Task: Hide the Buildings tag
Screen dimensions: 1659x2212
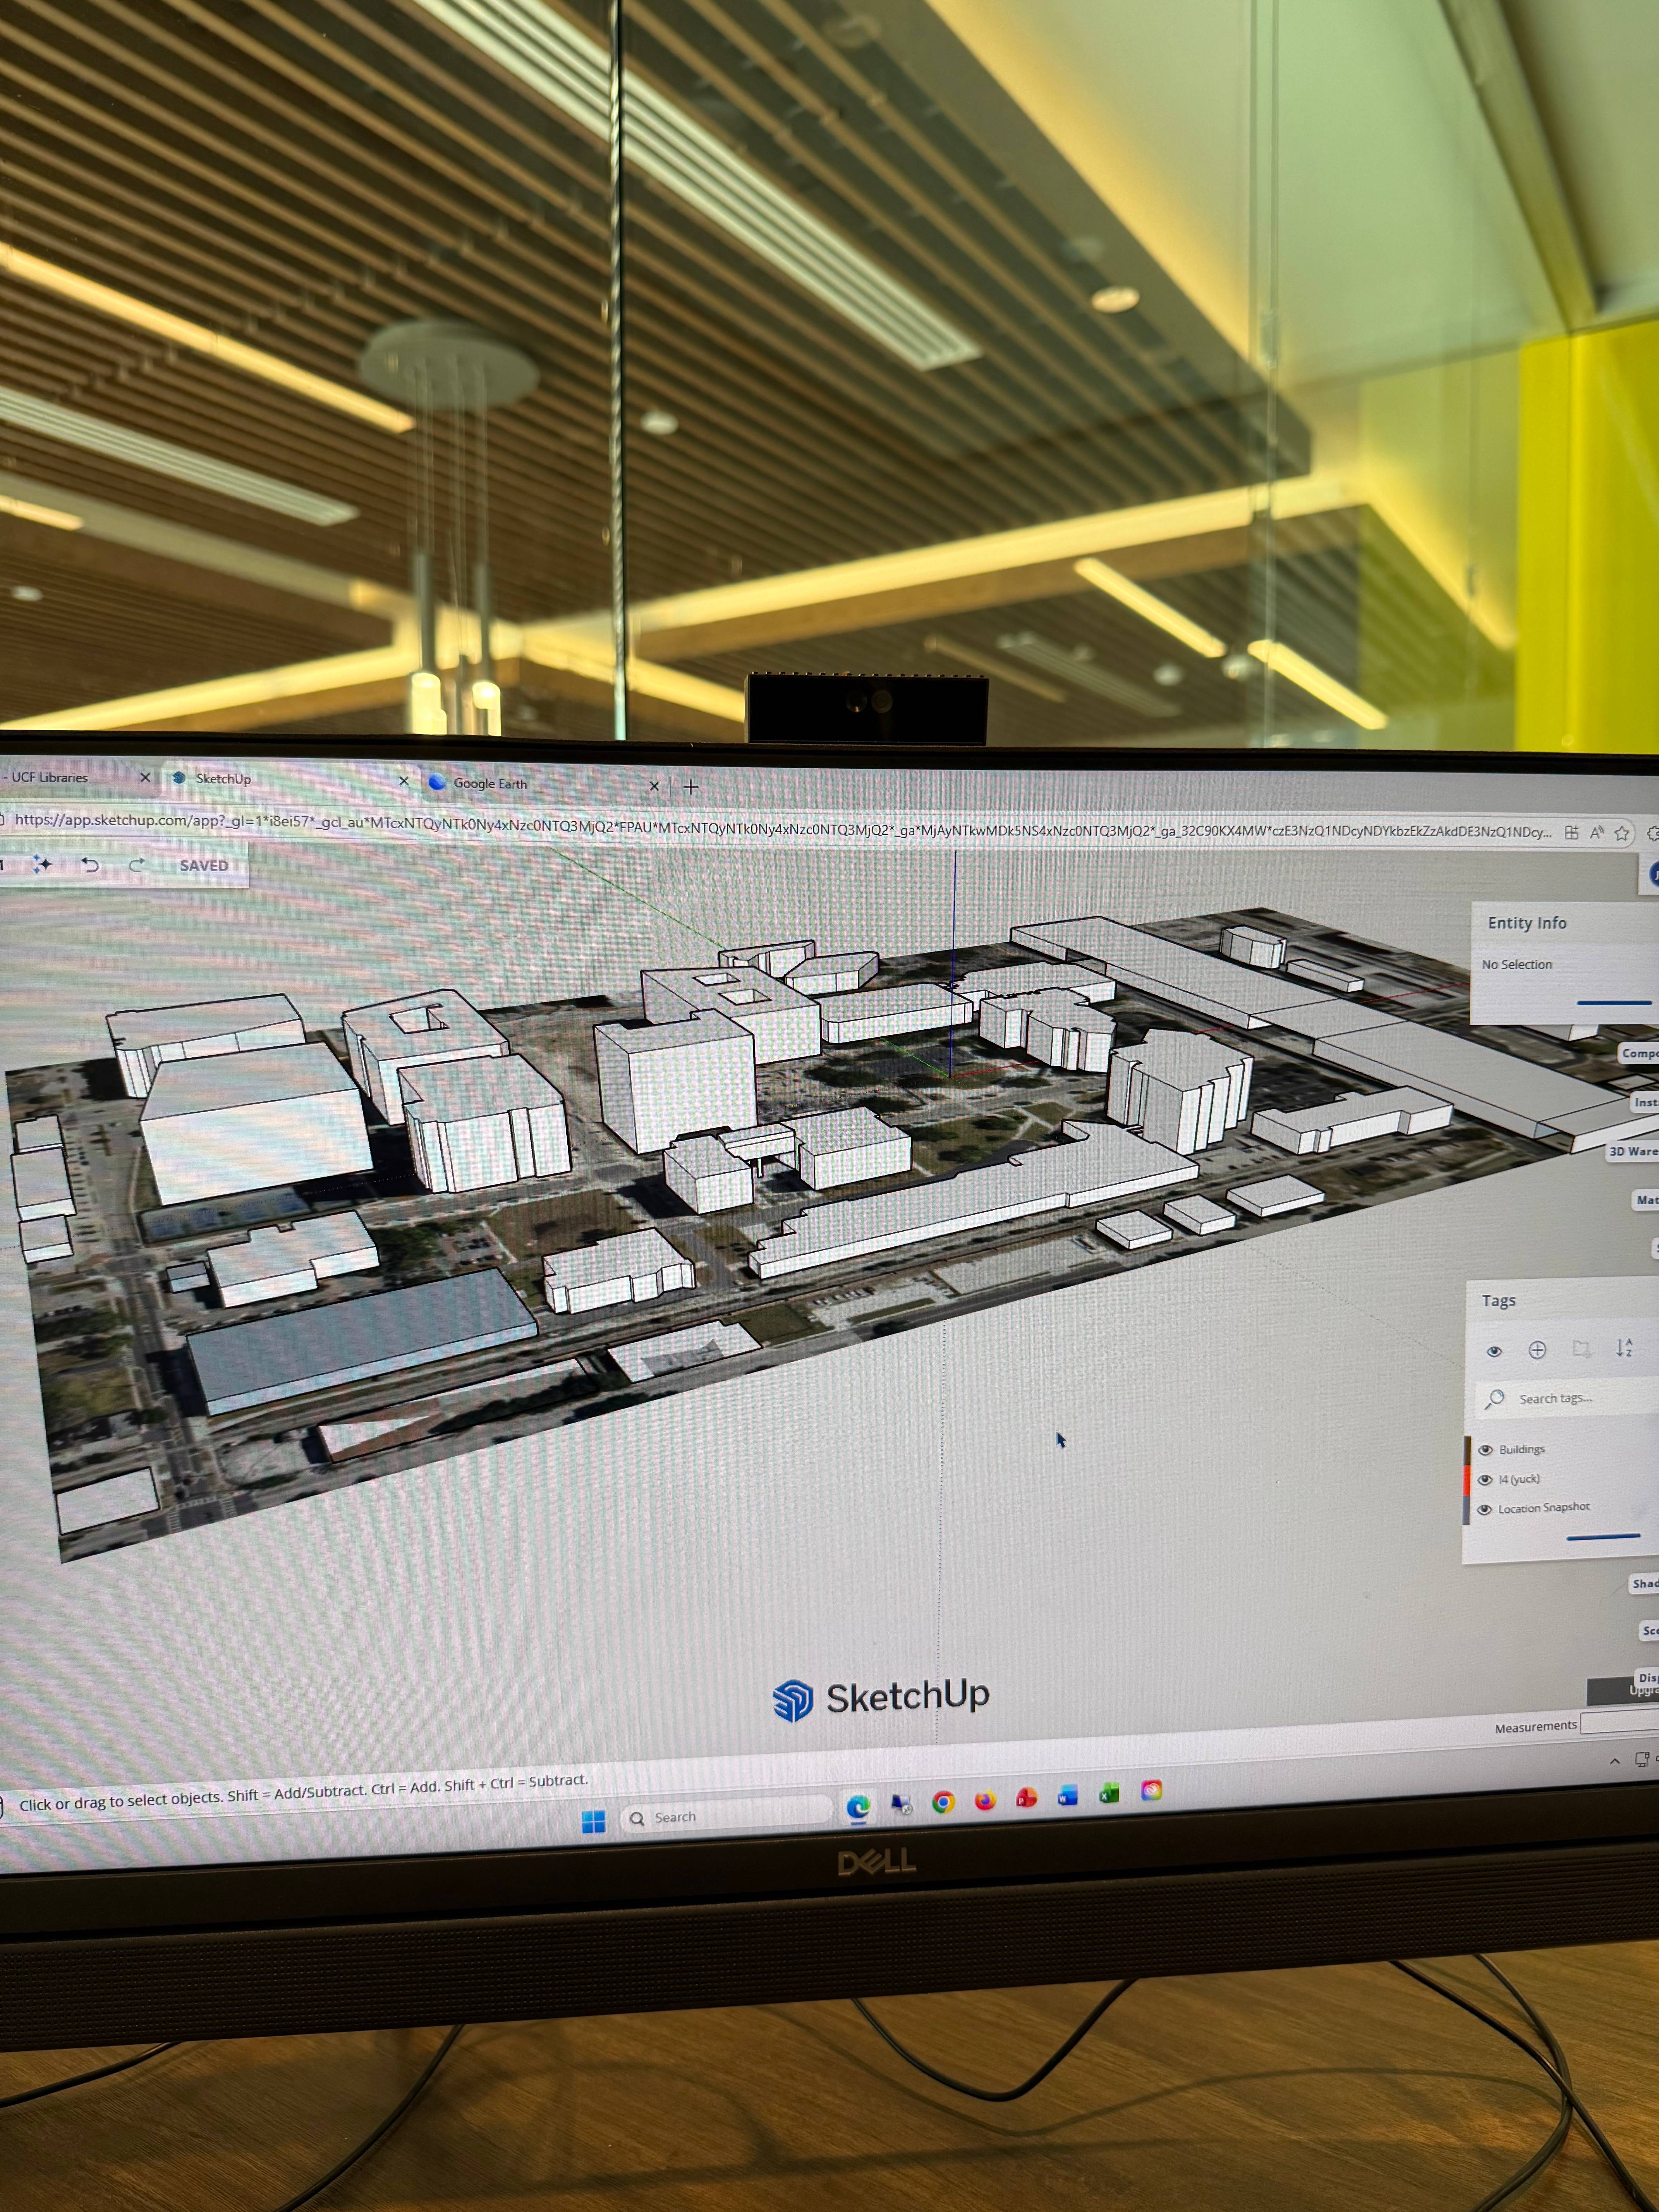Action: [1486, 1450]
